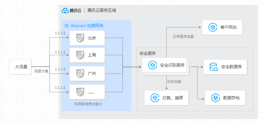Select the 北京 node label
This screenshot has height=123, width=262.
(x=92, y=38)
